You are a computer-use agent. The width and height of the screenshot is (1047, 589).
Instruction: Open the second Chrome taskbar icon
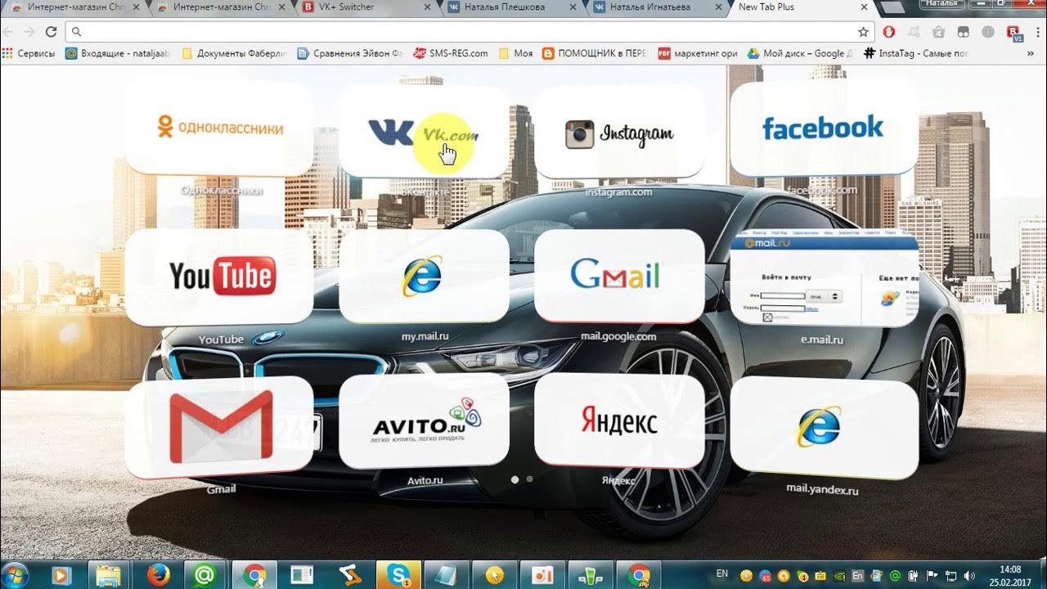tap(639, 575)
